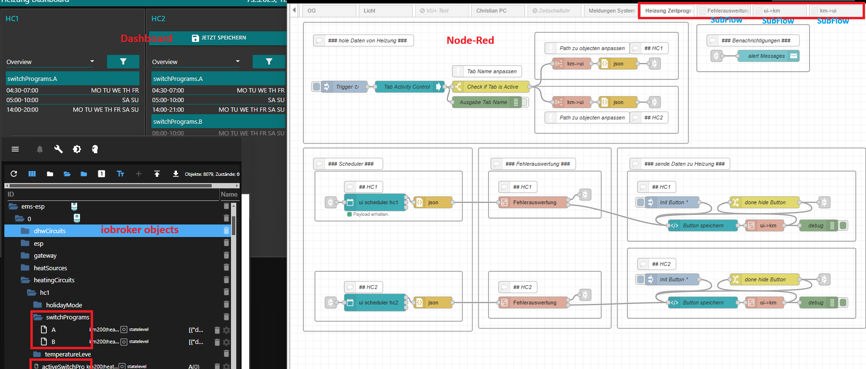Open the disabled Zeitschaltuhr tab

(x=555, y=11)
